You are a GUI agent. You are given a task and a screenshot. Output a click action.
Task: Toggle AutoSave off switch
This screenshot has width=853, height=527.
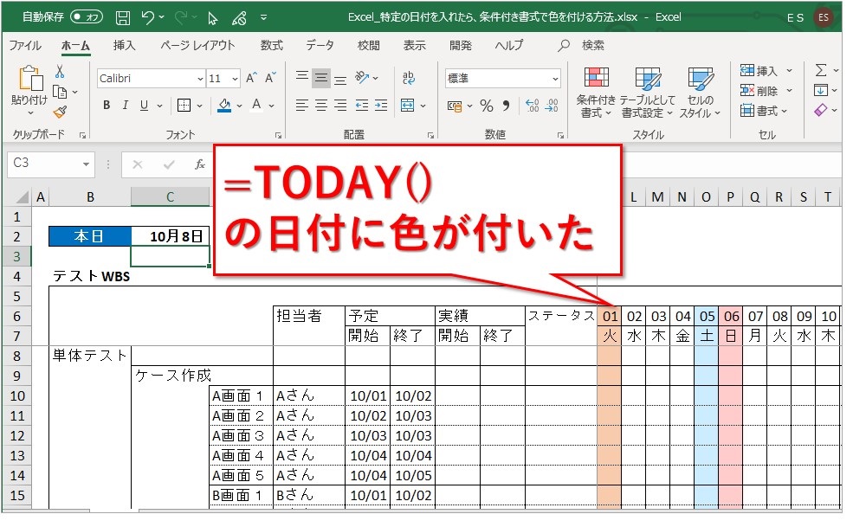(82, 16)
